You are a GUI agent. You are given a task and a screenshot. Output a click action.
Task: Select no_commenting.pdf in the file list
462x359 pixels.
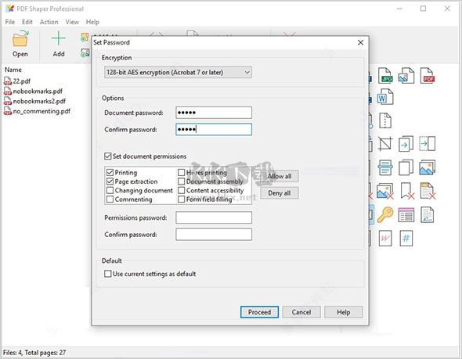point(37,111)
